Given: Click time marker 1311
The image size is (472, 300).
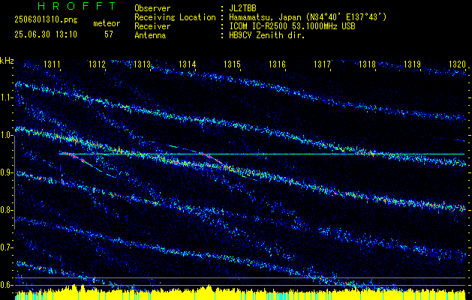Looking at the screenshot, I should (x=52, y=64).
